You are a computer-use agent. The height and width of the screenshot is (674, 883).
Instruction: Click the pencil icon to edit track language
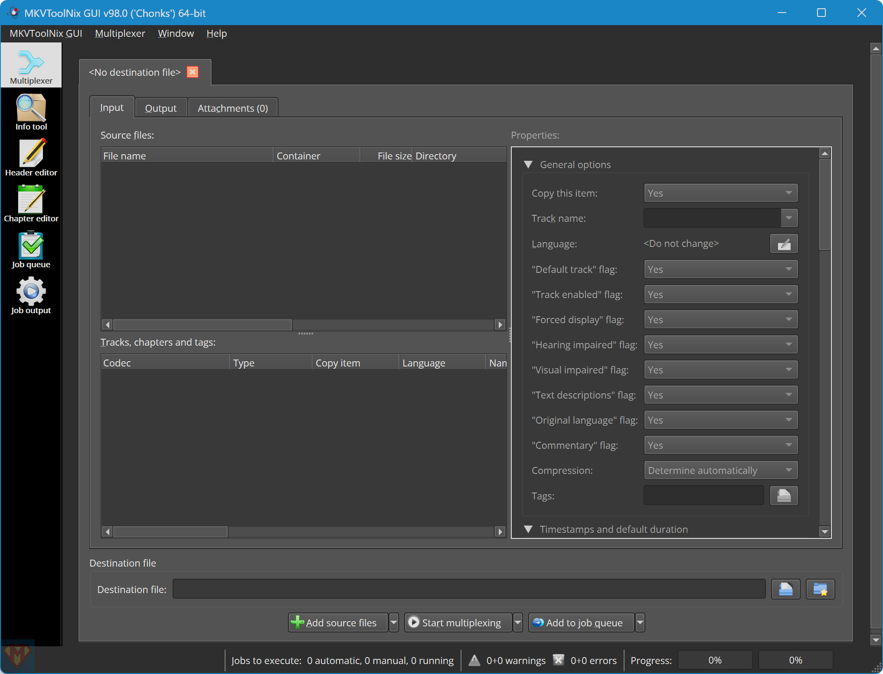(783, 243)
